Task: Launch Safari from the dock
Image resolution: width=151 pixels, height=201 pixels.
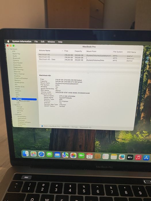Action: coord(41,154)
